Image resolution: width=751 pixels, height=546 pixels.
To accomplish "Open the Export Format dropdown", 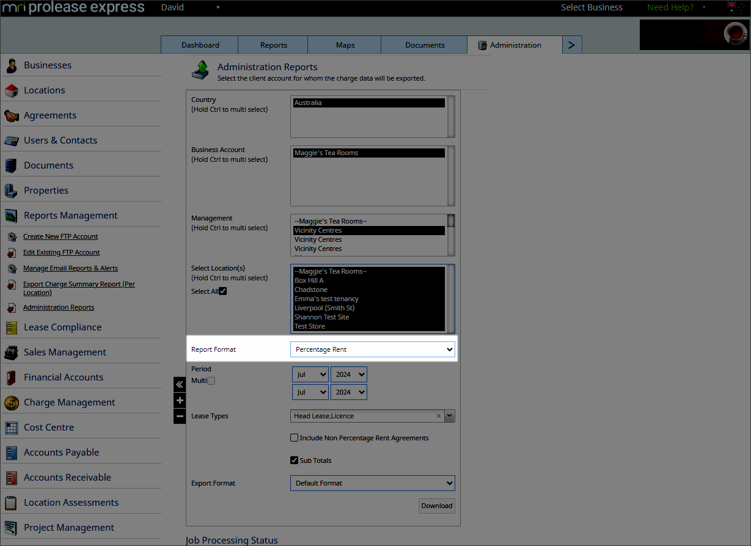I will coord(373,483).
